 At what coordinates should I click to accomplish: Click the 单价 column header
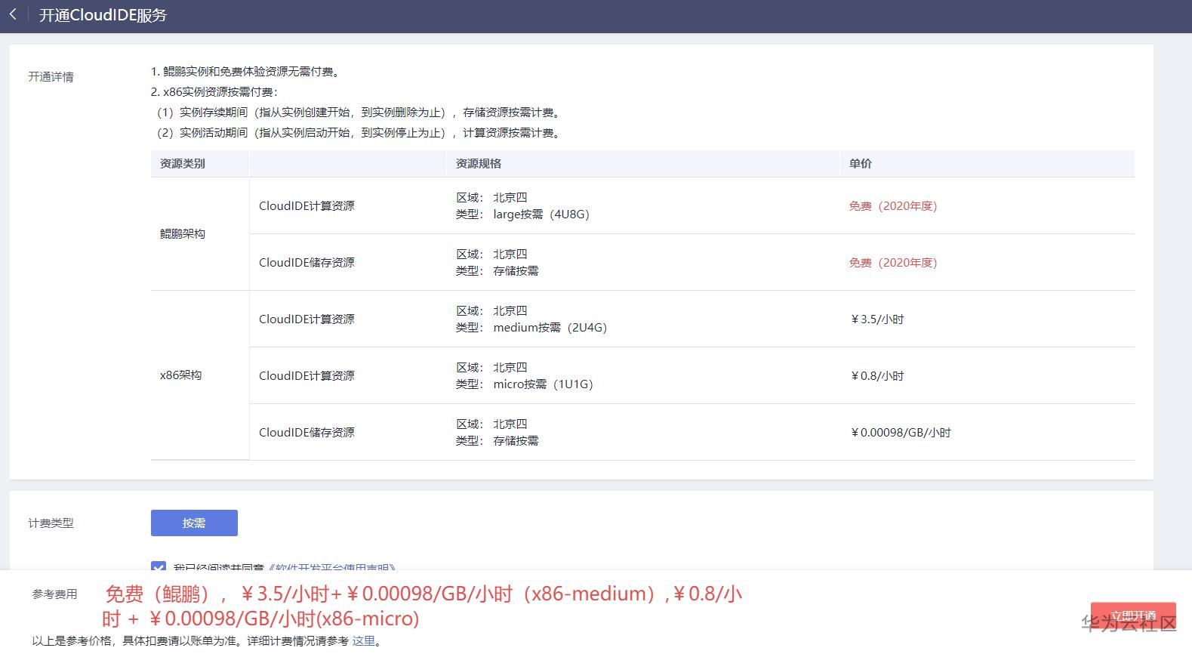point(861,163)
